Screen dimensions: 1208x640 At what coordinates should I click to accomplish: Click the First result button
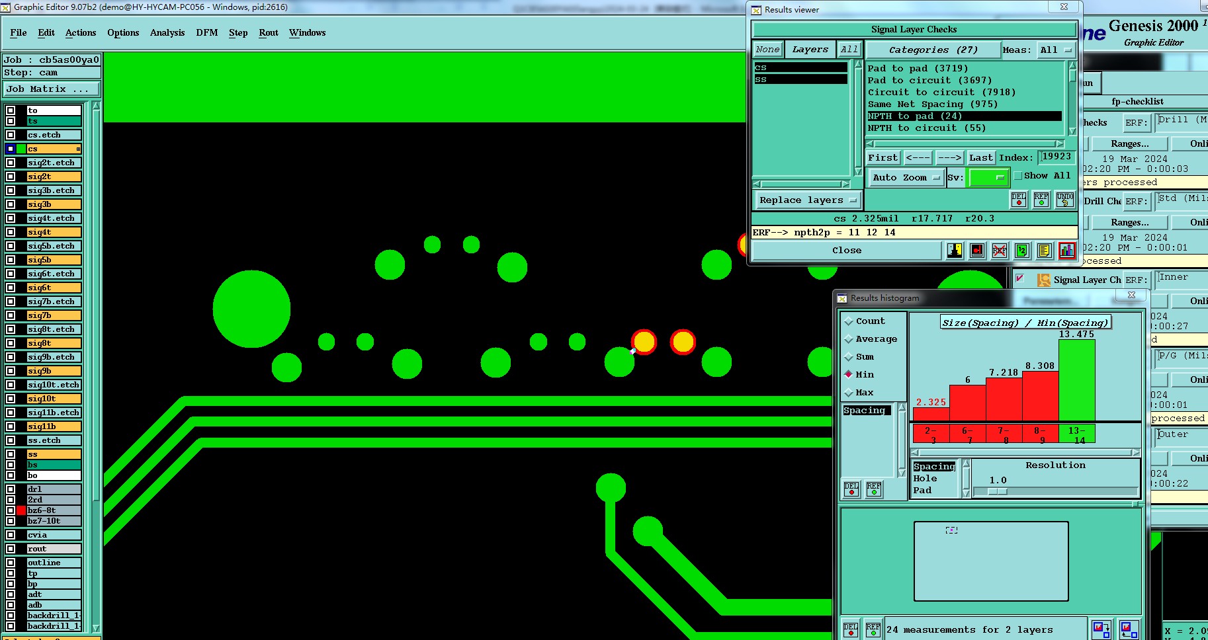883,158
